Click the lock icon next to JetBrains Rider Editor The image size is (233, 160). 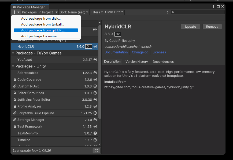[x=15, y=100]
